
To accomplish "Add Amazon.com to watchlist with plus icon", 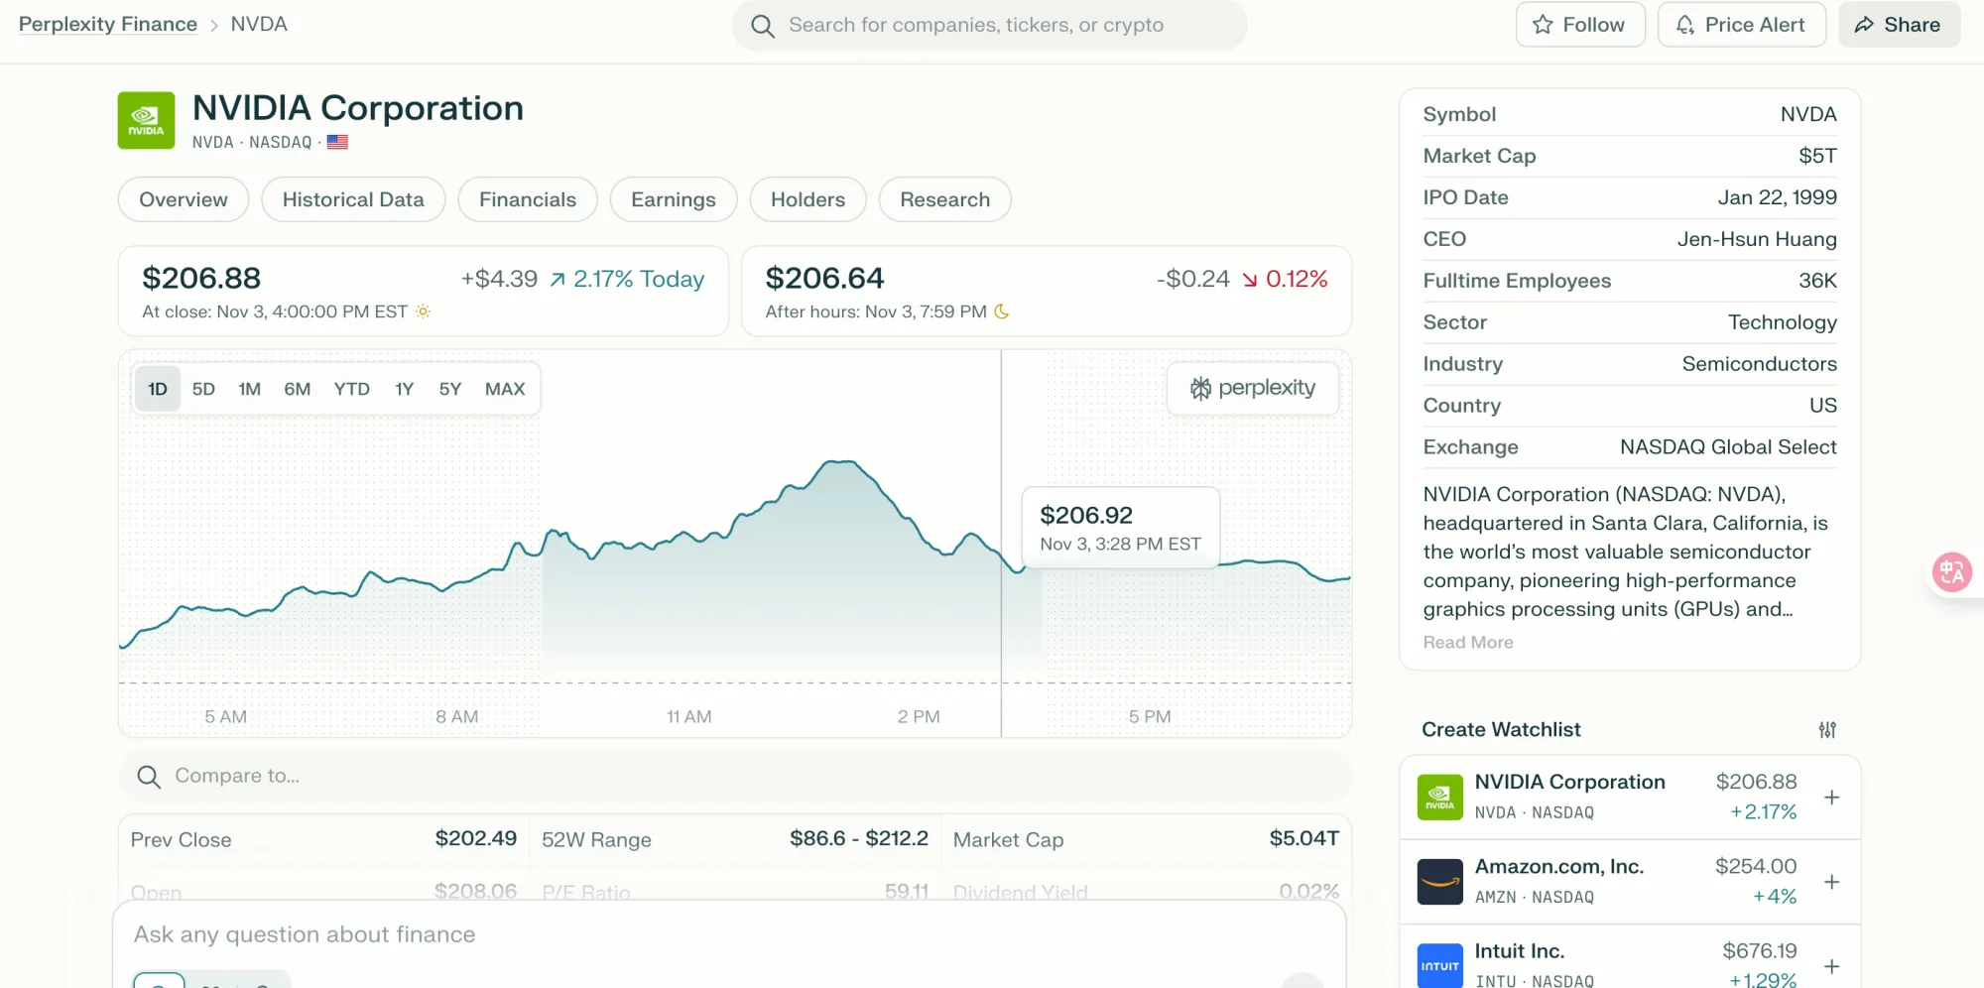I will point(1831,882).
